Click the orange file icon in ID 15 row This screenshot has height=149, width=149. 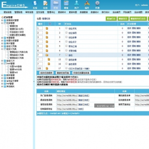49,59
